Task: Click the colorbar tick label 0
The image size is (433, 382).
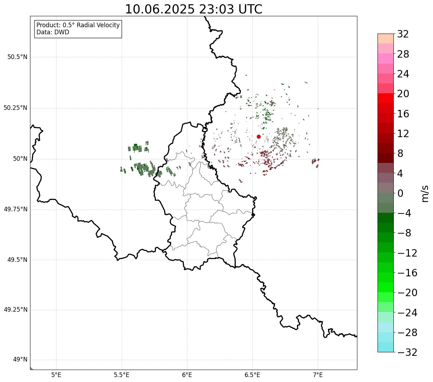Action: click(x=400, y=193)
